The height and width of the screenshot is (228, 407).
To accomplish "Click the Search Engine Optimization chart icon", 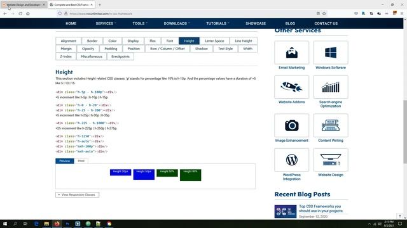I will [x=331, y=87].
